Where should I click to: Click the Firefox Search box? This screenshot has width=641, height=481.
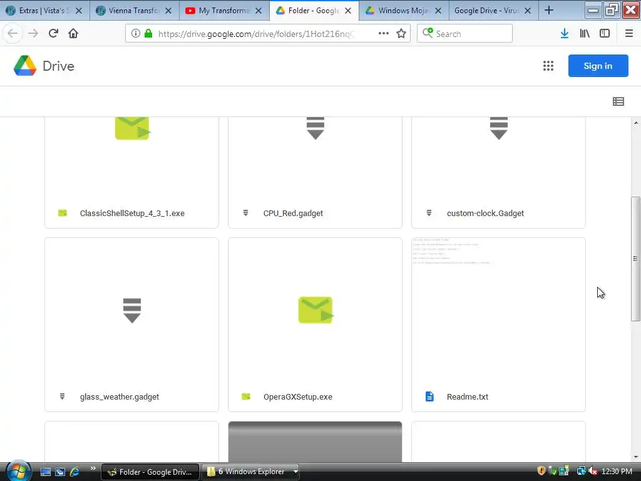tap(464, 34)
